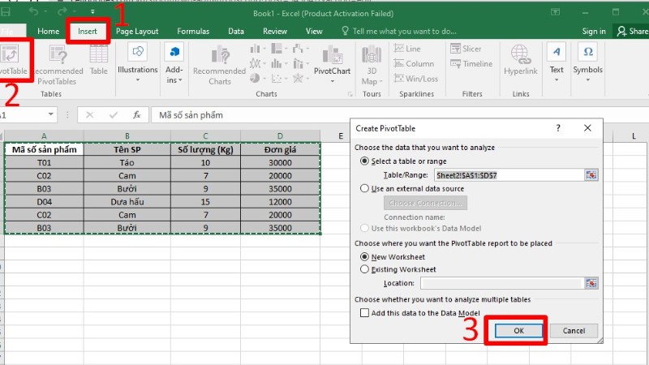
Task: Click Cancel in the dialog
Action: click(x=574, y=331)
